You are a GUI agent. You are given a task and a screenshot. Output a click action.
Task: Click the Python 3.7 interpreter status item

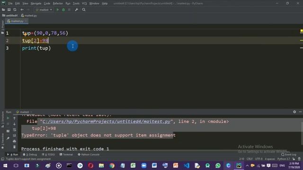[284, 159]
